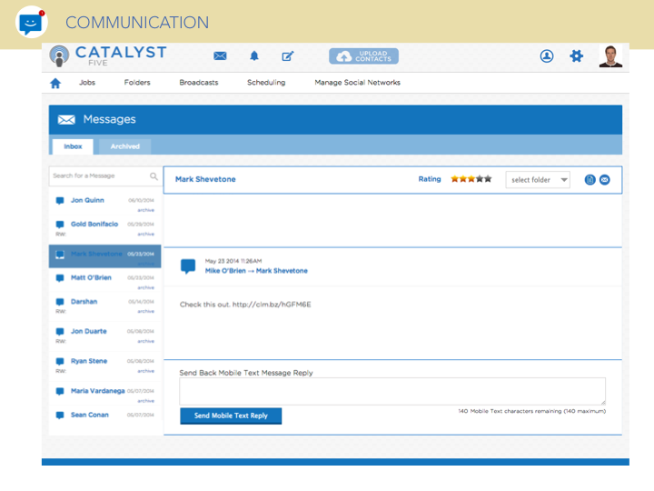Open the Broadcasts menu

coord(199,83)
